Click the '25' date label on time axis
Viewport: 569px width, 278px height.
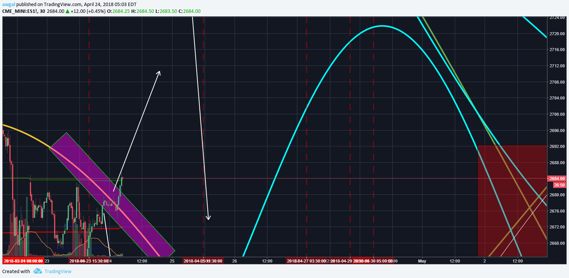(x=172, y=261)
